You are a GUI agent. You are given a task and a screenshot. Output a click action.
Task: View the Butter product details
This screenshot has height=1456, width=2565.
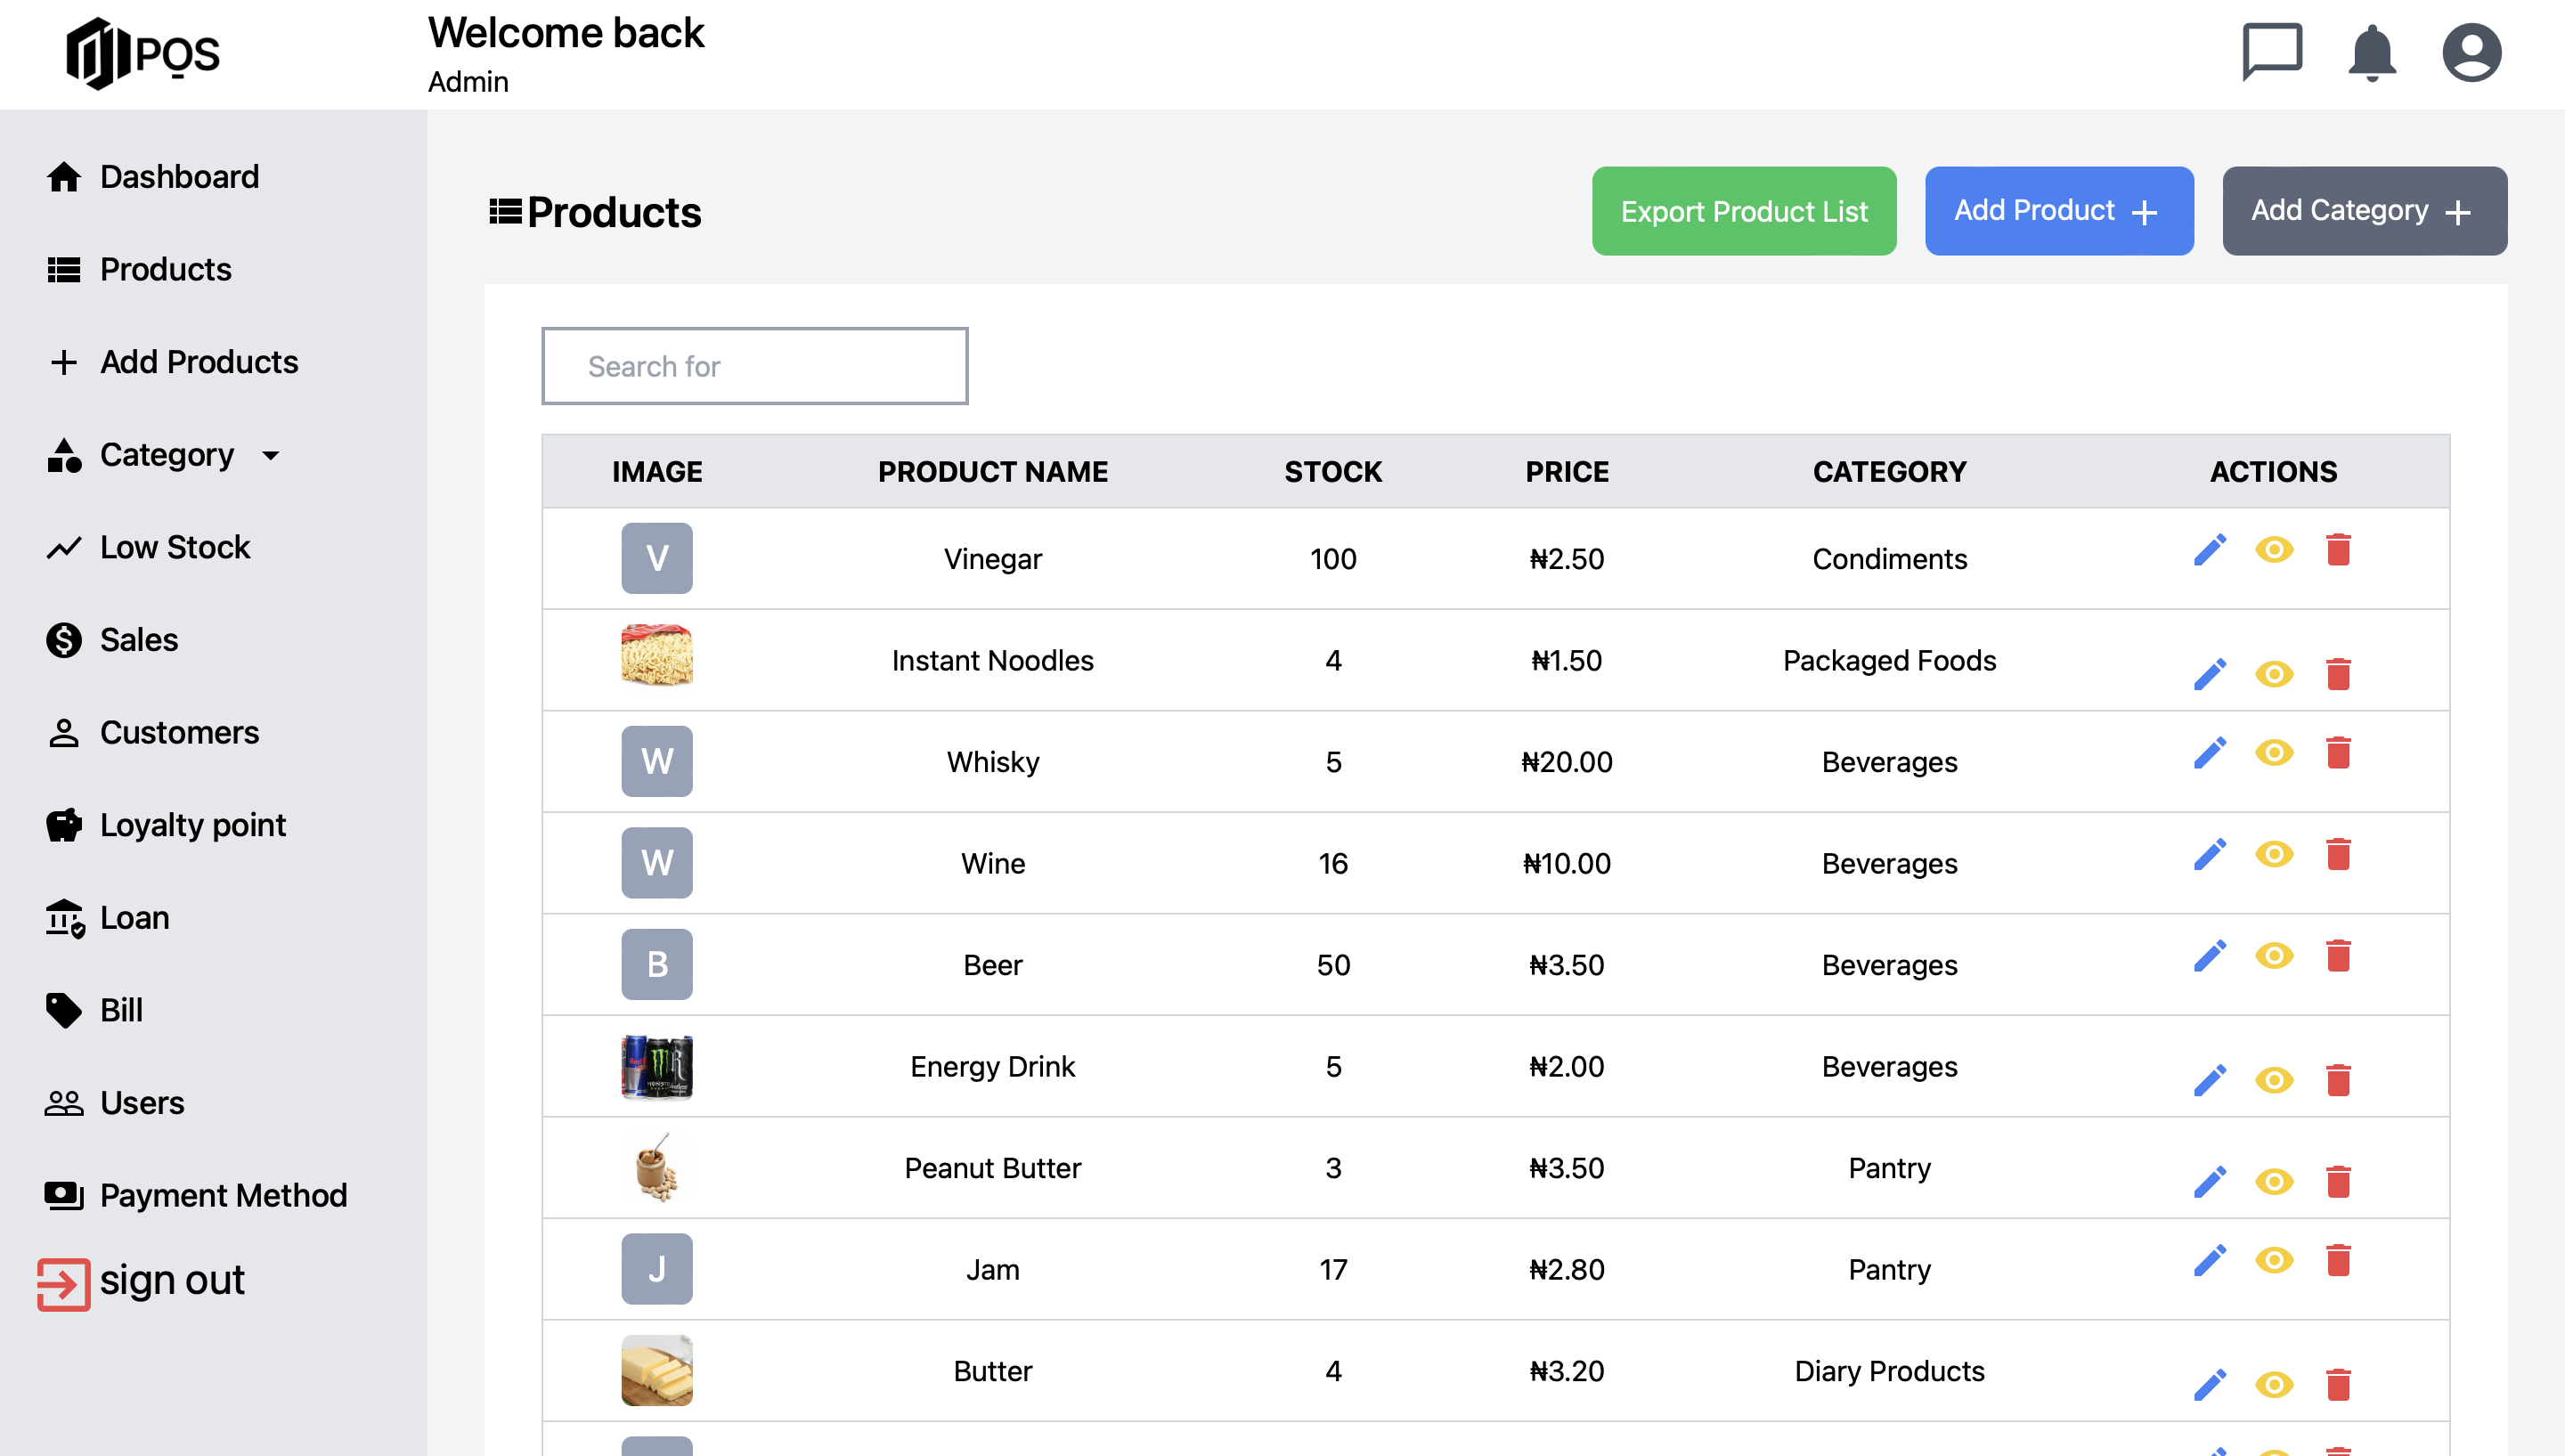click(2274, 1385)
